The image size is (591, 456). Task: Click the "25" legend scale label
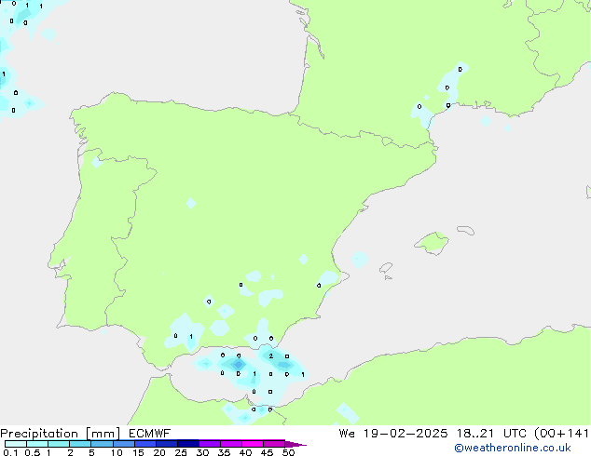click(181, 452)
